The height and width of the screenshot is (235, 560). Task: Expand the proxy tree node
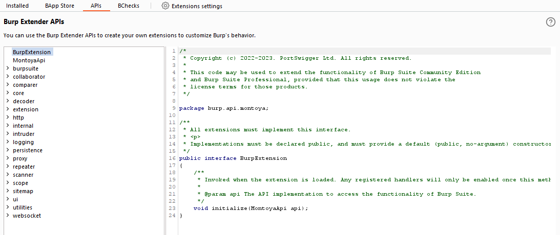pos(8,158)
